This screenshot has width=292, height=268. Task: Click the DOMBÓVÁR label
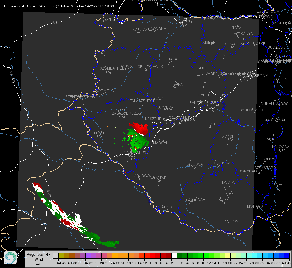coord(222,163)
